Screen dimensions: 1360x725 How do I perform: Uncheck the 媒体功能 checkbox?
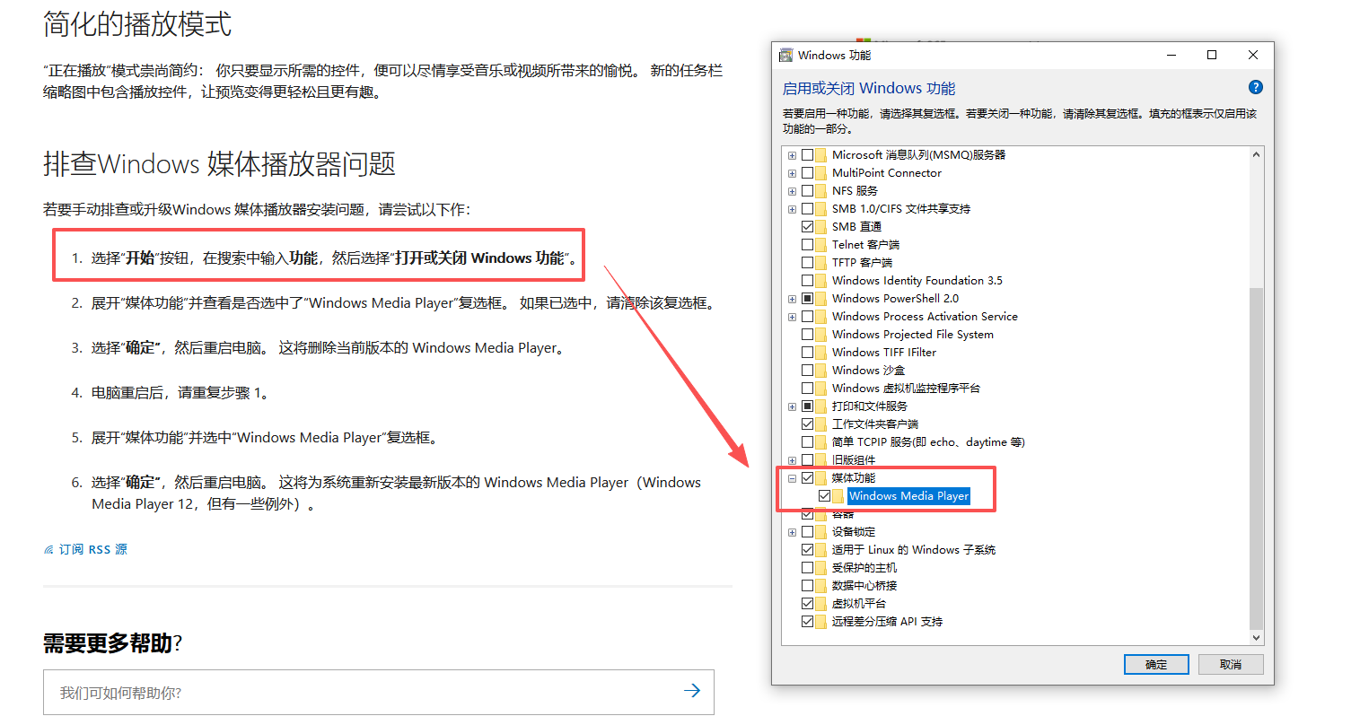tap(807, 478)
